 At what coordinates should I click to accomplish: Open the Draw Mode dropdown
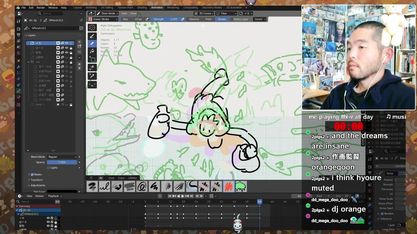(x=107, y=13)
